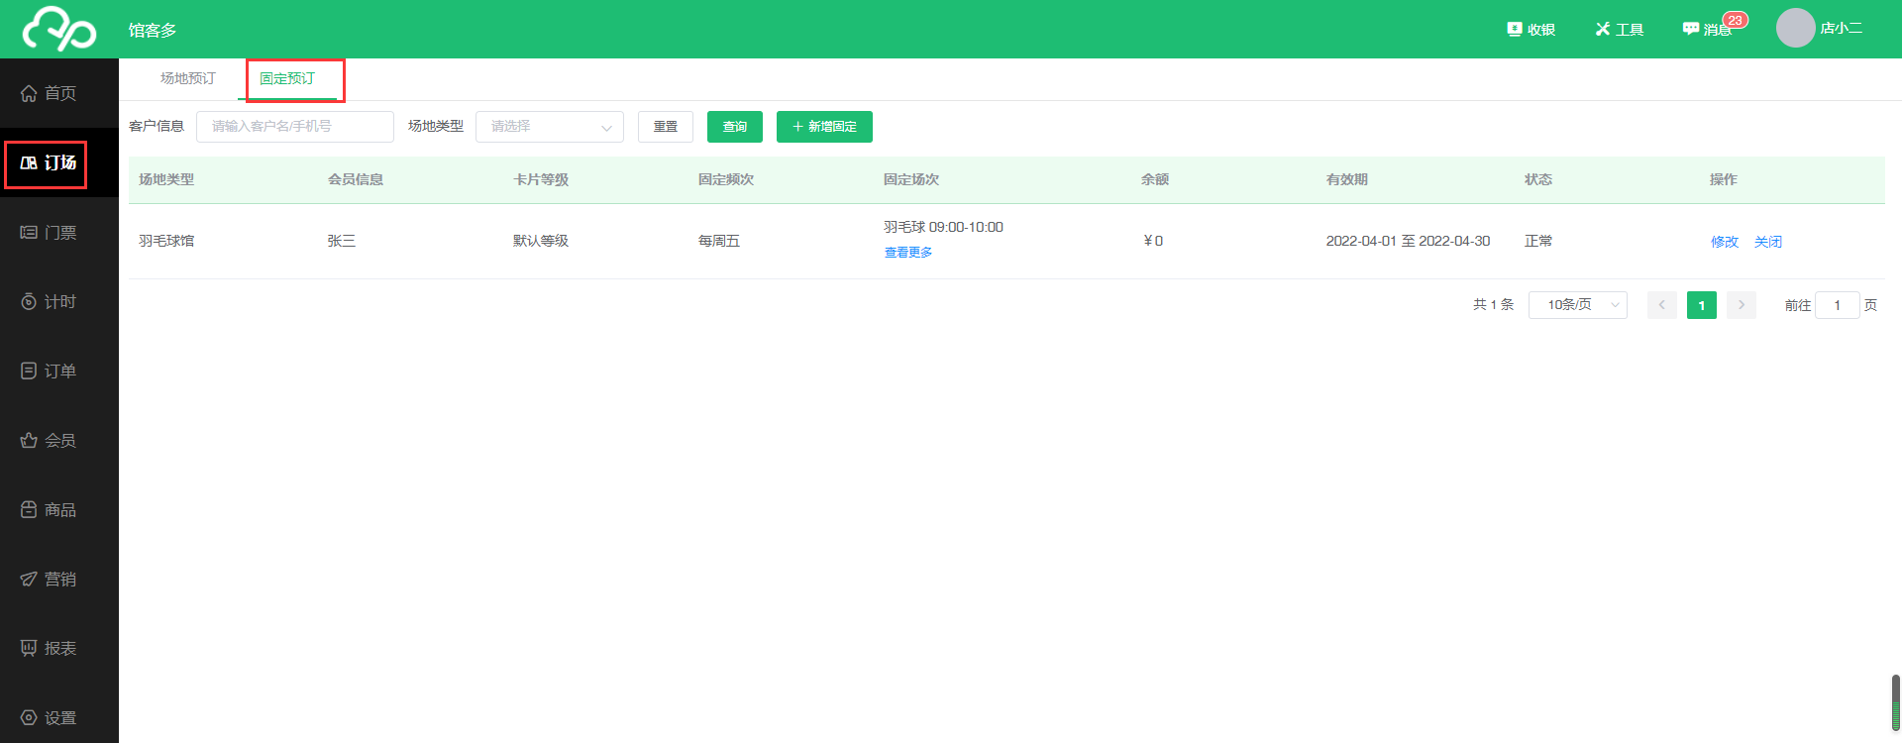Click the 收银 cashier button
Screen dimensions: 1902x743
tap(1531, 30)
